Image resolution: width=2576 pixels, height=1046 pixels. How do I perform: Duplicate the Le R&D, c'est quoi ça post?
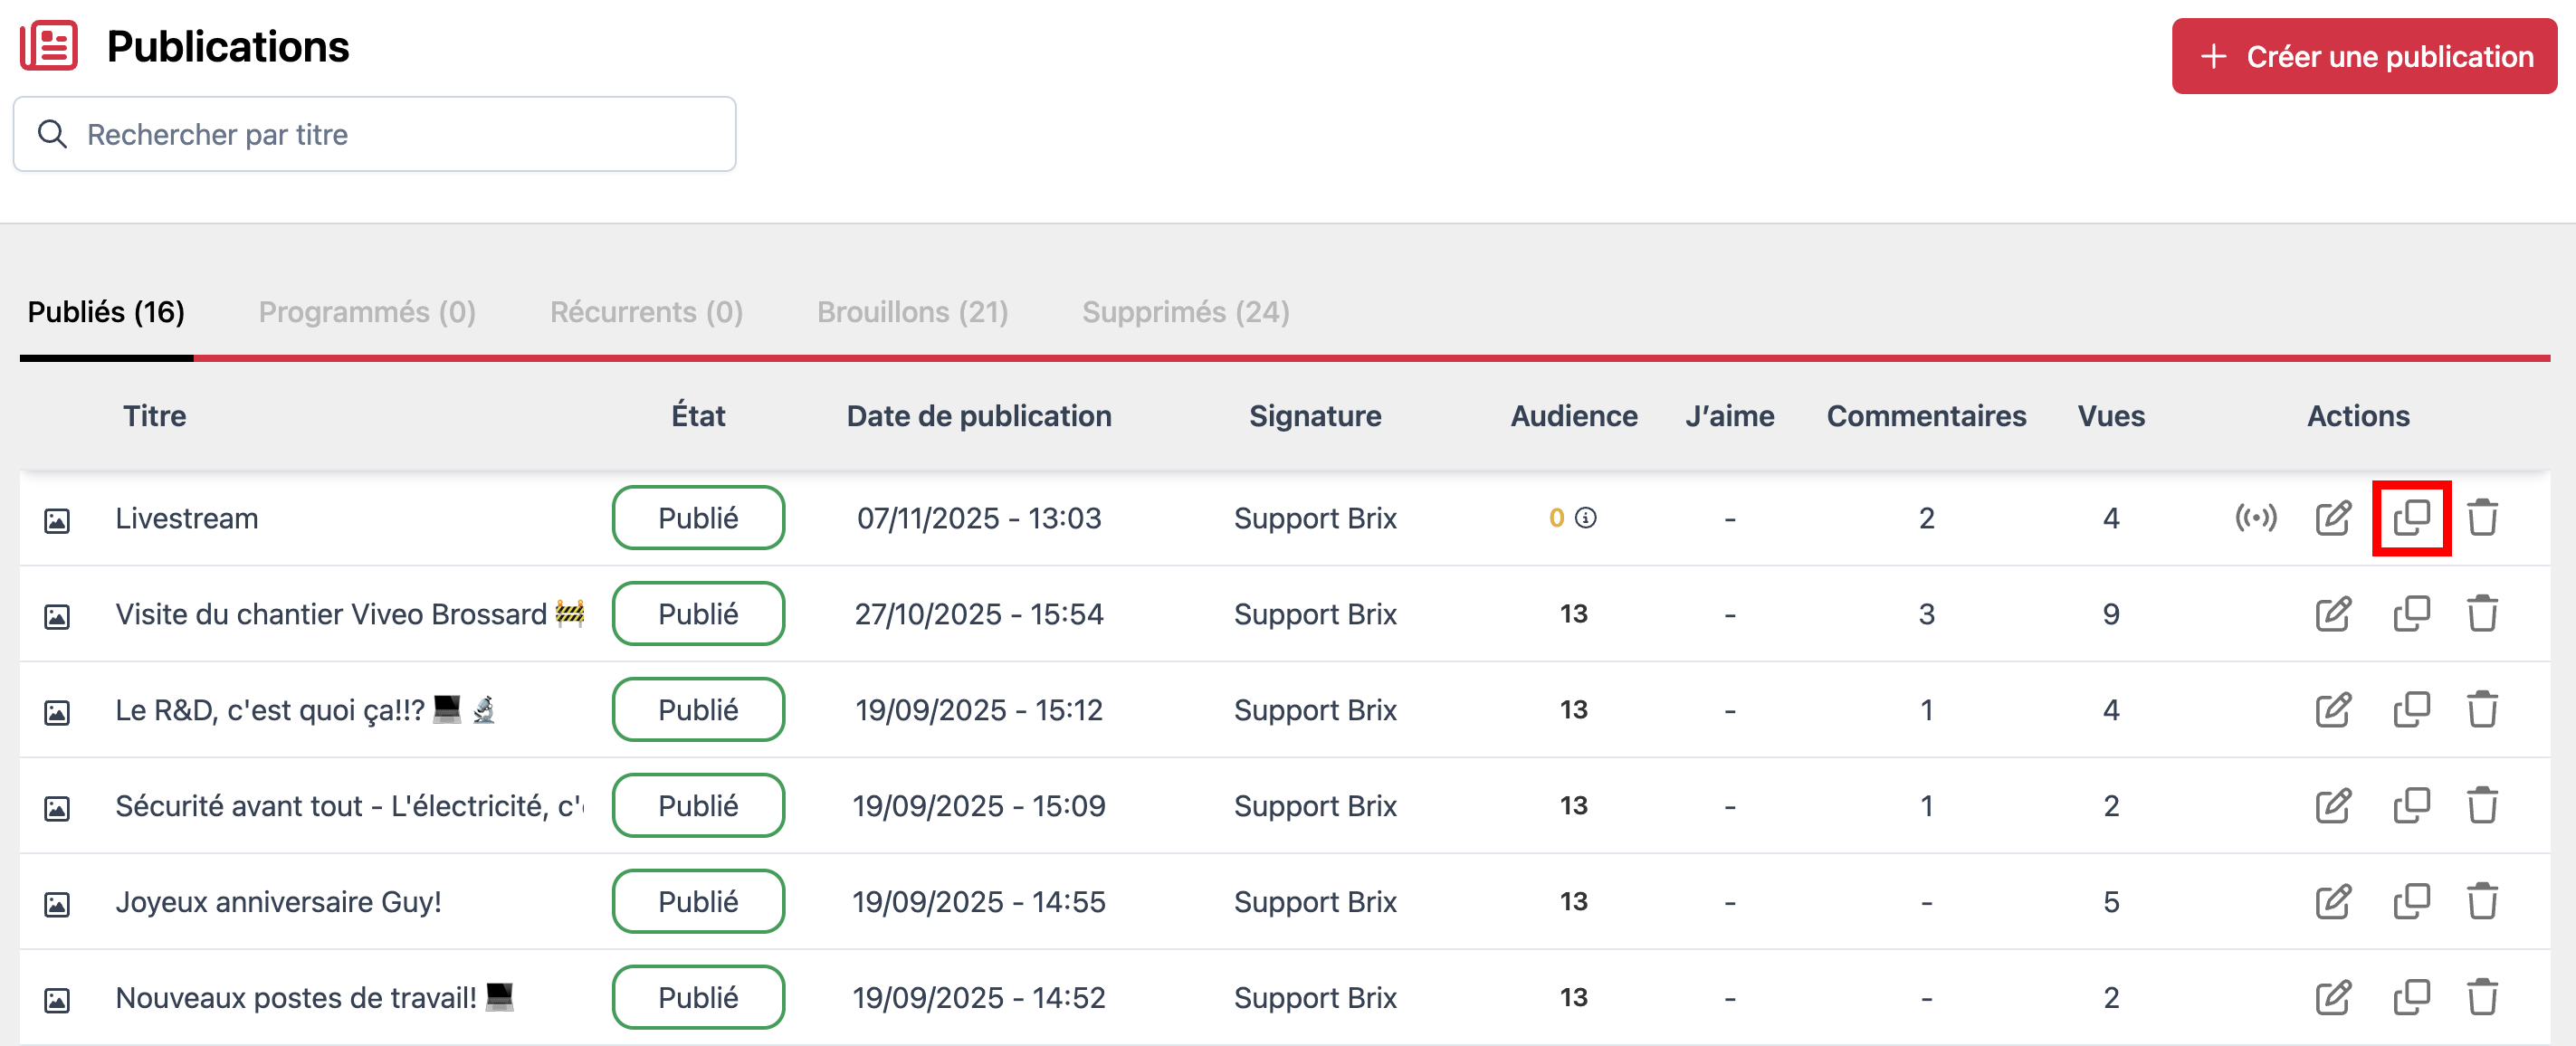(x=2411, y=710)
